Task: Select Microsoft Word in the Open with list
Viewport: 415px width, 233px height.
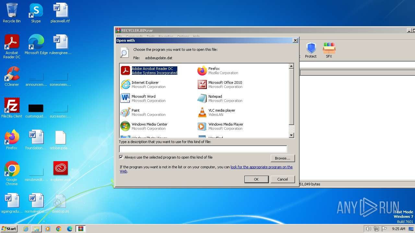Action: tap(143, 98)
